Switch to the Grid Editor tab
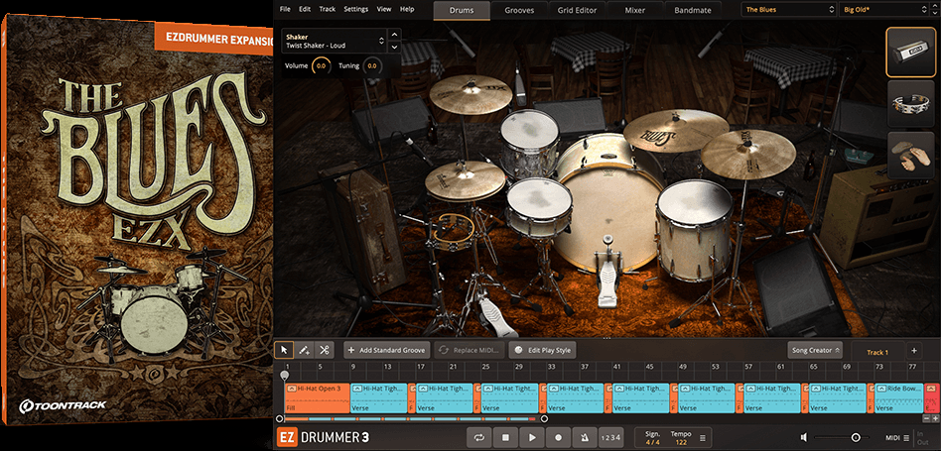This screenshot has width=941, height=451. (578, 10)
